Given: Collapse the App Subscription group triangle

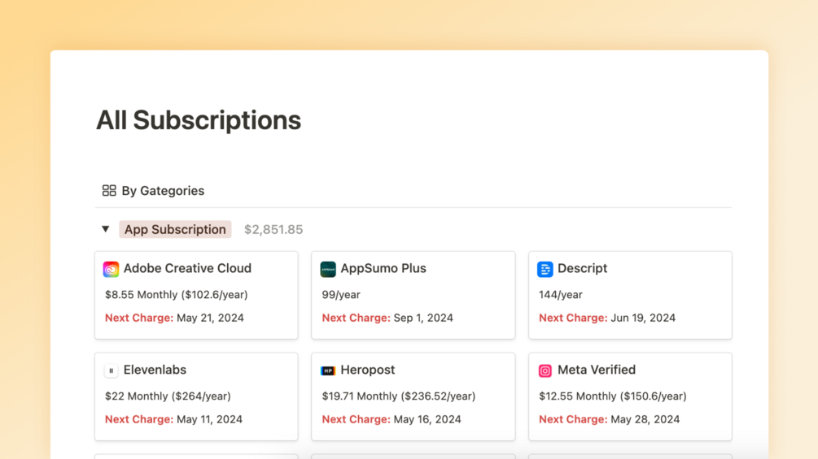Looking at the screenshot, I should click(106, 229).
